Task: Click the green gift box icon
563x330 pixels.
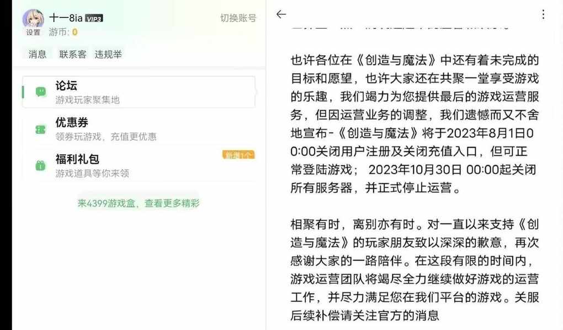Action: click(x=41, y=165)
